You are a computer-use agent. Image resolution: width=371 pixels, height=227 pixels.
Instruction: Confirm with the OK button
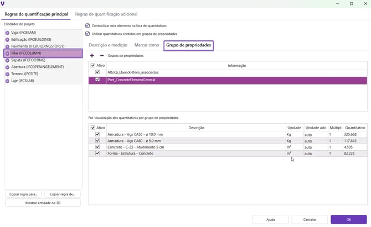(349, 220)
